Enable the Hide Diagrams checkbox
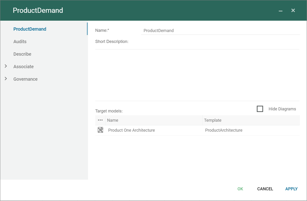Image resolution: width=307 pixels, height=201 pixels. tap(260, 109)
